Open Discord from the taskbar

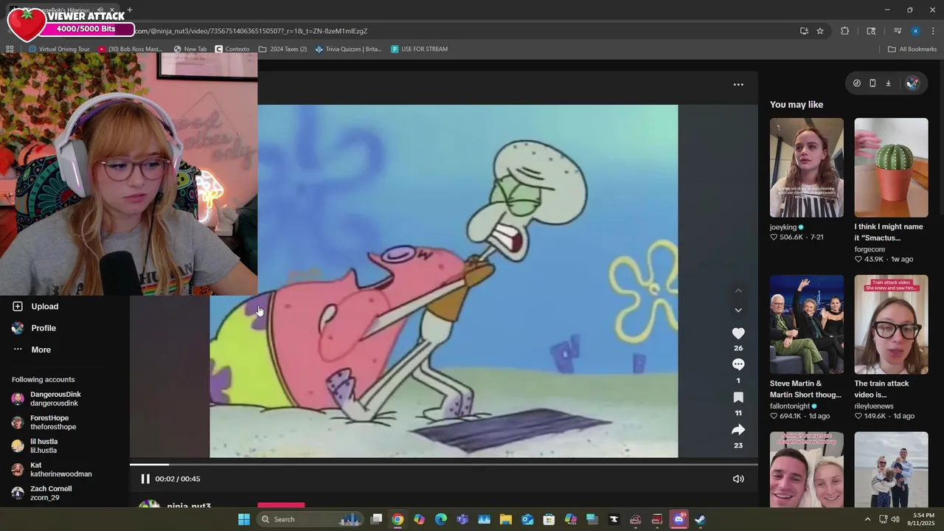679,519
